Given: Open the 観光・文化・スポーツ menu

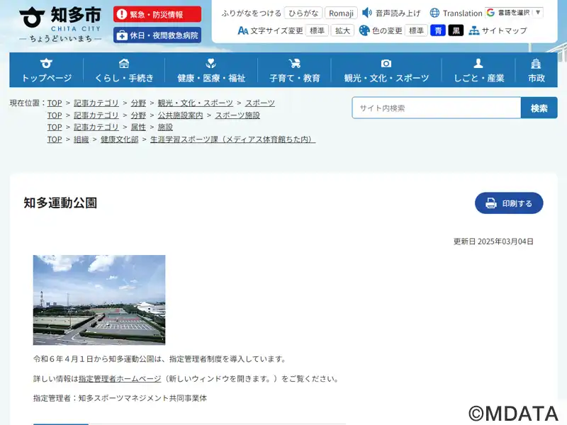Looking at the screenshot, I should coord(386,70).
